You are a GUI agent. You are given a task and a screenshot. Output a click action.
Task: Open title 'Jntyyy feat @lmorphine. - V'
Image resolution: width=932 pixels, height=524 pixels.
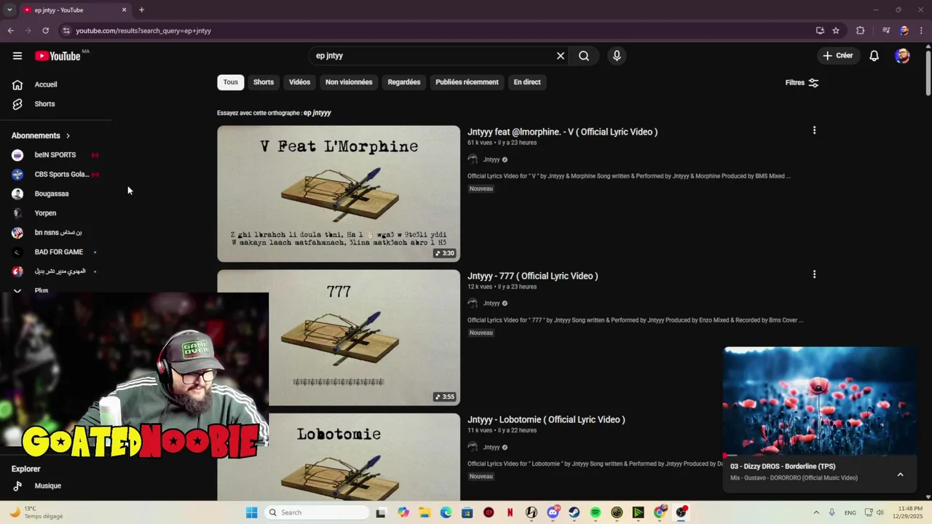click(x=562, y=132)
